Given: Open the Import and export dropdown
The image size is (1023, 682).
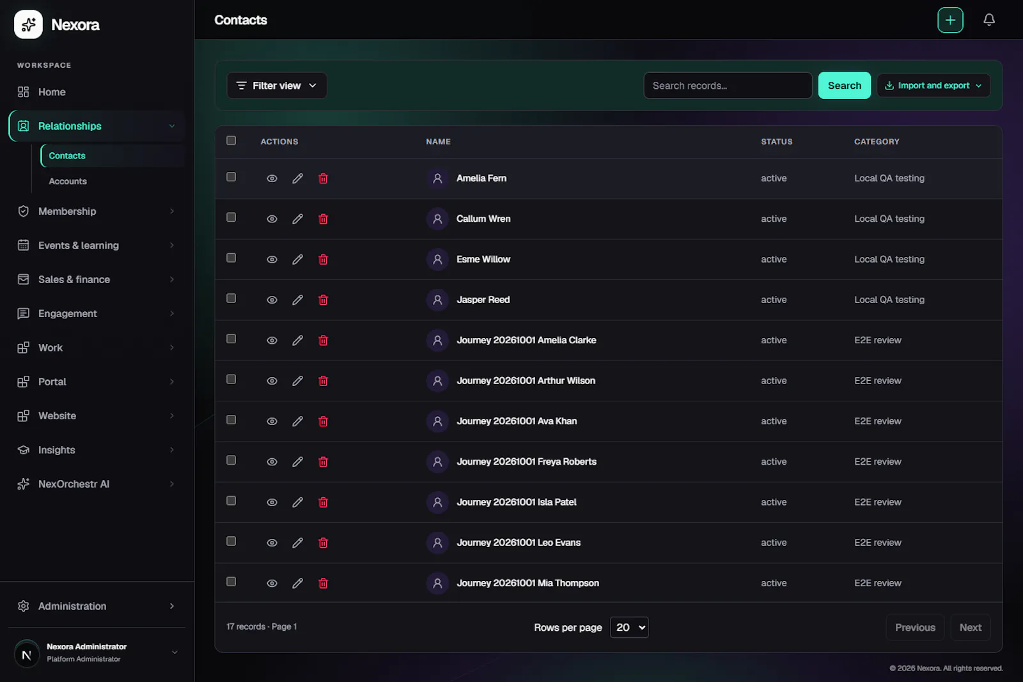Looking at the screenshot, I should [x=933, y=86].
